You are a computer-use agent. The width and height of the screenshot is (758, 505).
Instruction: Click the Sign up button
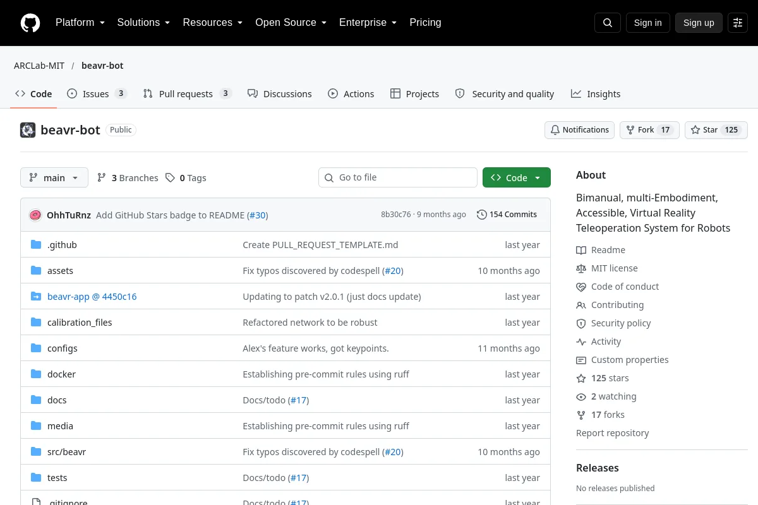[x=699, y=23]
